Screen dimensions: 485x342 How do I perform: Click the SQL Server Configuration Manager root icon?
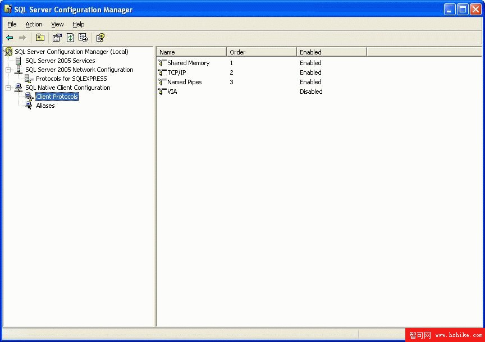[x=8, y=52]
